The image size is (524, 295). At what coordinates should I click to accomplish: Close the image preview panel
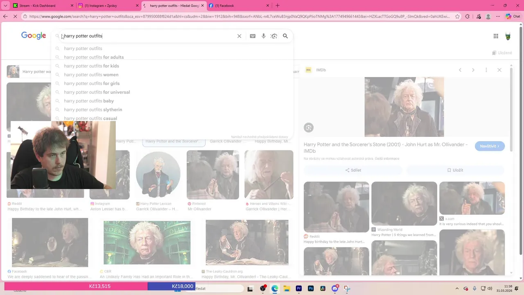pyautogui.click(x=499, y=70)
